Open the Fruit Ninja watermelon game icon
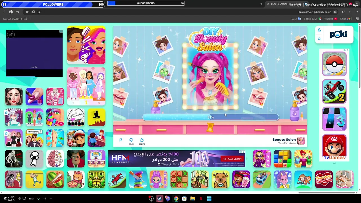The image size is (361, 203). pyautogui.click(x=55, y=179)
